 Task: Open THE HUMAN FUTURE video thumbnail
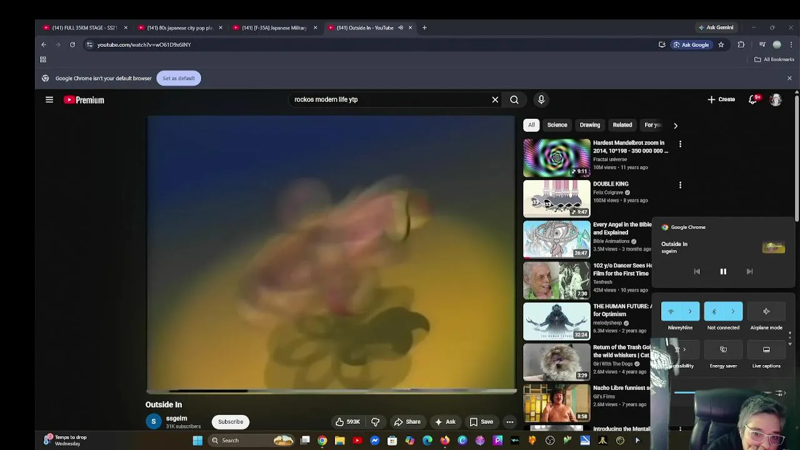tap(556, 321)
